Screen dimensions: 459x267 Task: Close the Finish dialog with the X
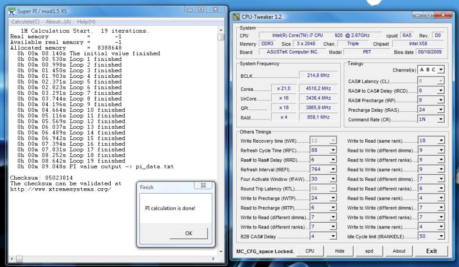[x=203, y=185]
